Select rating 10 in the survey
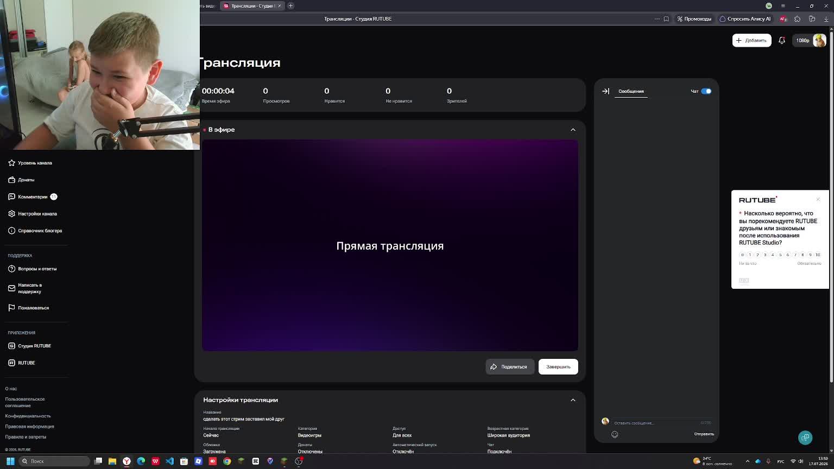 click(x=818, y=255)
